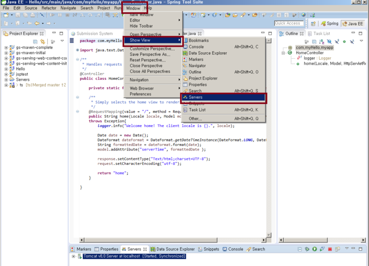369x266 pixels.
Task: Click Other... in Show View submenu
Action: coord(223,119)
